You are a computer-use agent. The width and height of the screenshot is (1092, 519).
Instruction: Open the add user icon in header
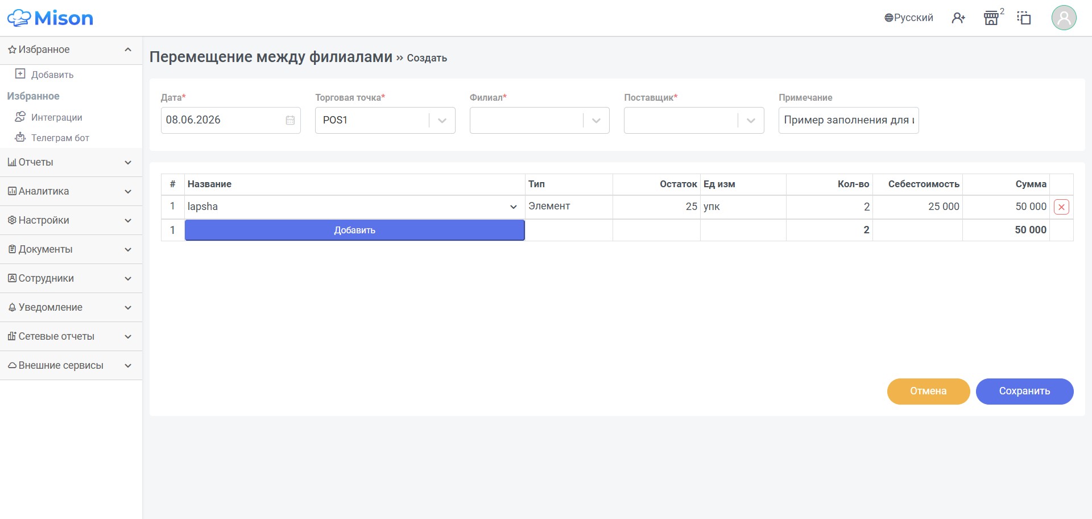pos(958,18)
